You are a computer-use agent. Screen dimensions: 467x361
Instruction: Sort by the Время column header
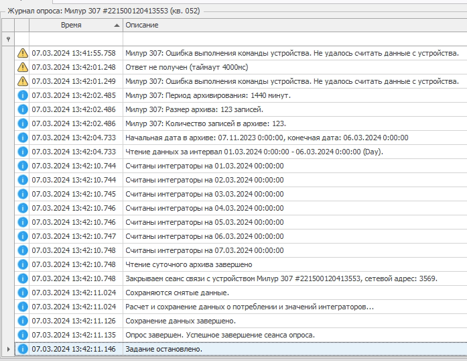pyautogui.click(x=75, y=25)
